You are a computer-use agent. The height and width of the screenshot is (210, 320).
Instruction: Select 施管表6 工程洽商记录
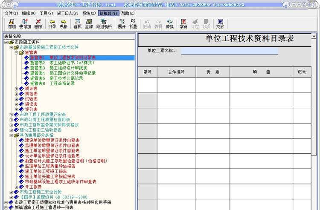pyautogui.click(x=52, y=83)
